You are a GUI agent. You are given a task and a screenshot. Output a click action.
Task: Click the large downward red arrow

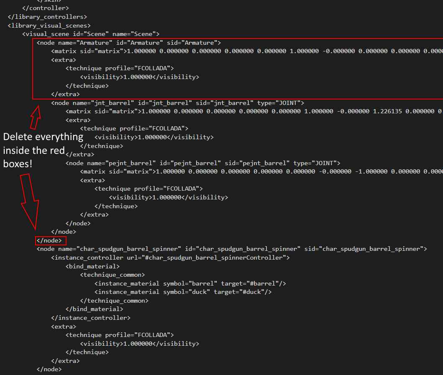[29, 202]
